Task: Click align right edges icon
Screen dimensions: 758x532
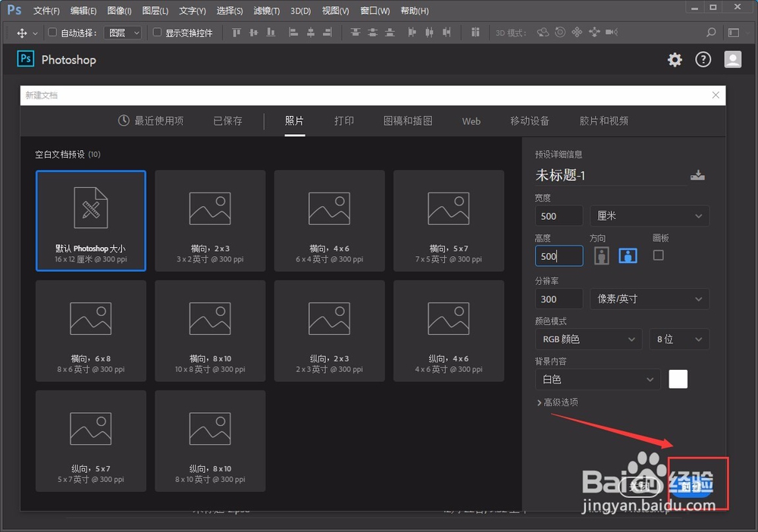Action: click(x=327, y=33)
